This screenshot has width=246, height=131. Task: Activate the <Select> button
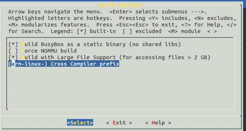point(80,123)
